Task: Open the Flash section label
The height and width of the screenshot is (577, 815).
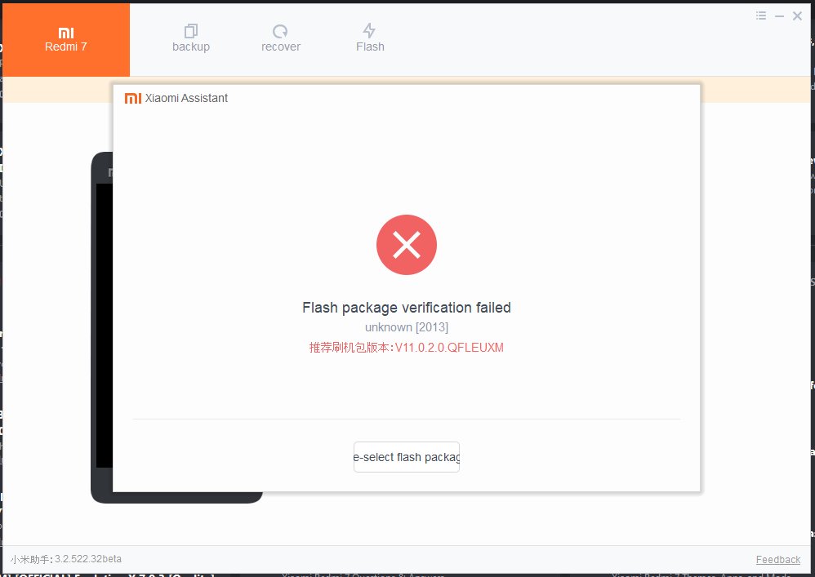Action: click(x=370, y=47)
